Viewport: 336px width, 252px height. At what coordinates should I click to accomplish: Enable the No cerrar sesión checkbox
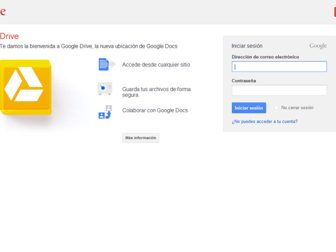(276, 108)
